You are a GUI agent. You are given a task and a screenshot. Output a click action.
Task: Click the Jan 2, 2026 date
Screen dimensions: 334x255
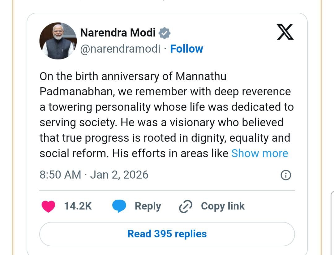pyautogui.click(x=119, y=175)
